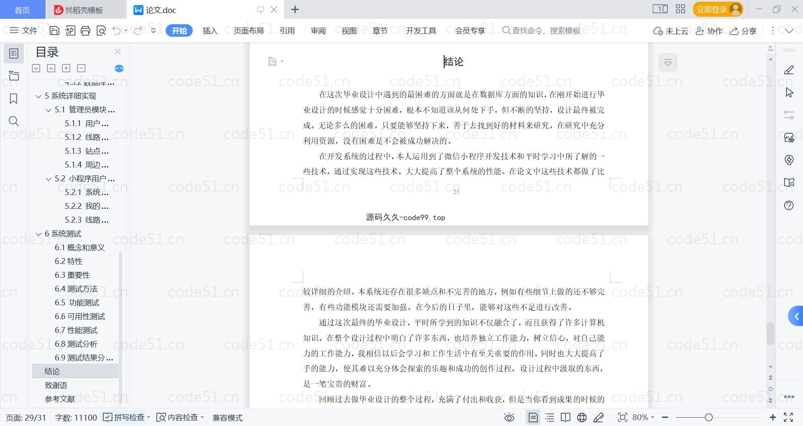The height and width of the screenshot is (426, 803).
Task: Click the eye protection mode icon
Action: (509, 417)
